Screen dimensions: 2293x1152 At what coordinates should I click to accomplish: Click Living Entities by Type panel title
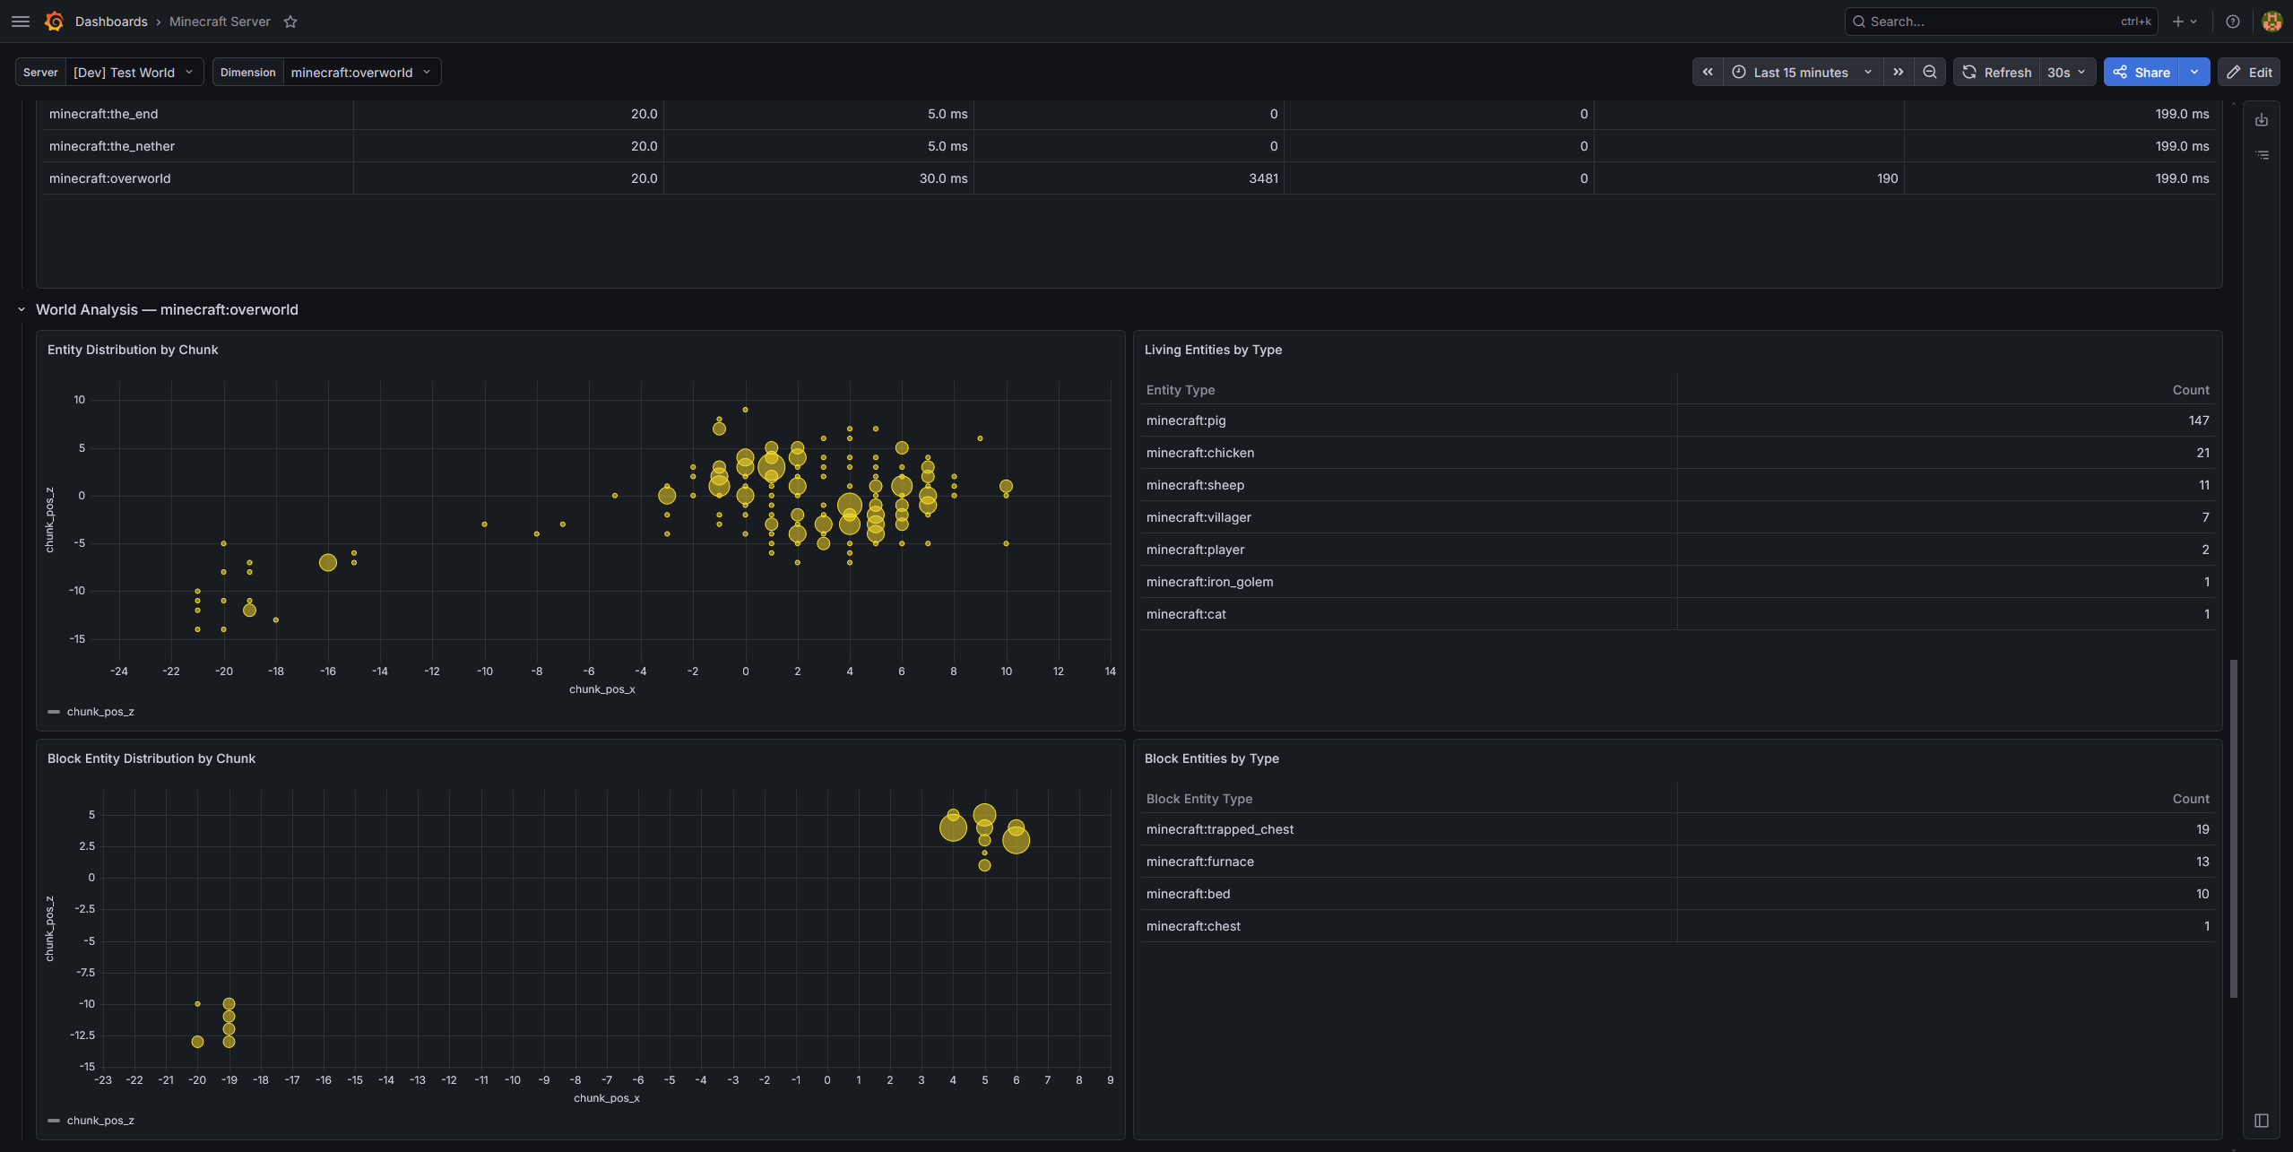[1213, 350]
